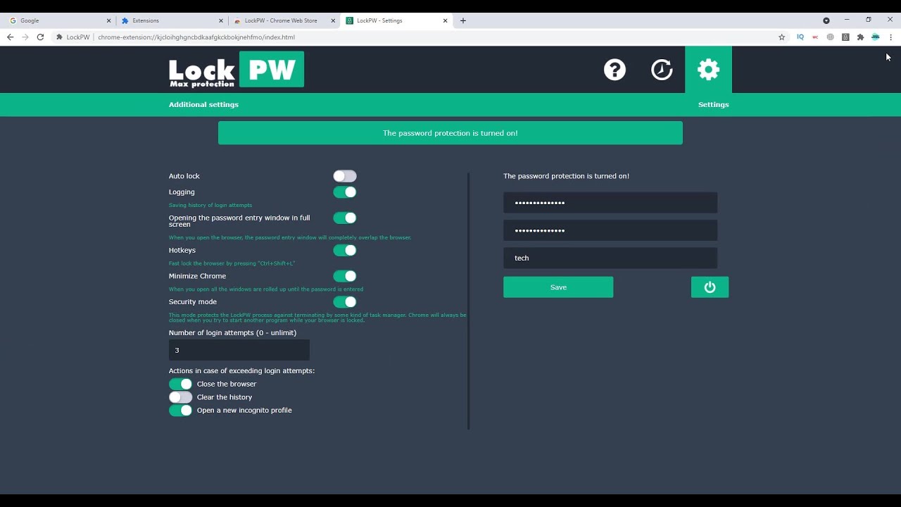Close the LockPW - Chrome Web Store tab

(x=333, y=20)
